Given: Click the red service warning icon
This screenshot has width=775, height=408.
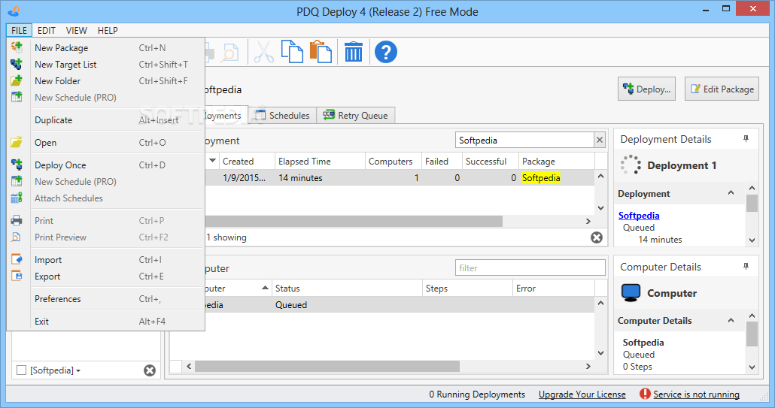Looking at the screenshot, I should coord(645,394).
